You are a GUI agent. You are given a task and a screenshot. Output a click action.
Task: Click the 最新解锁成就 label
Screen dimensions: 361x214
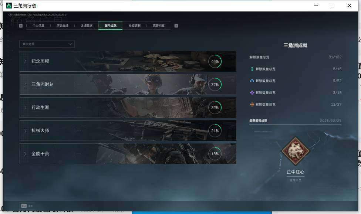(258, 120)
